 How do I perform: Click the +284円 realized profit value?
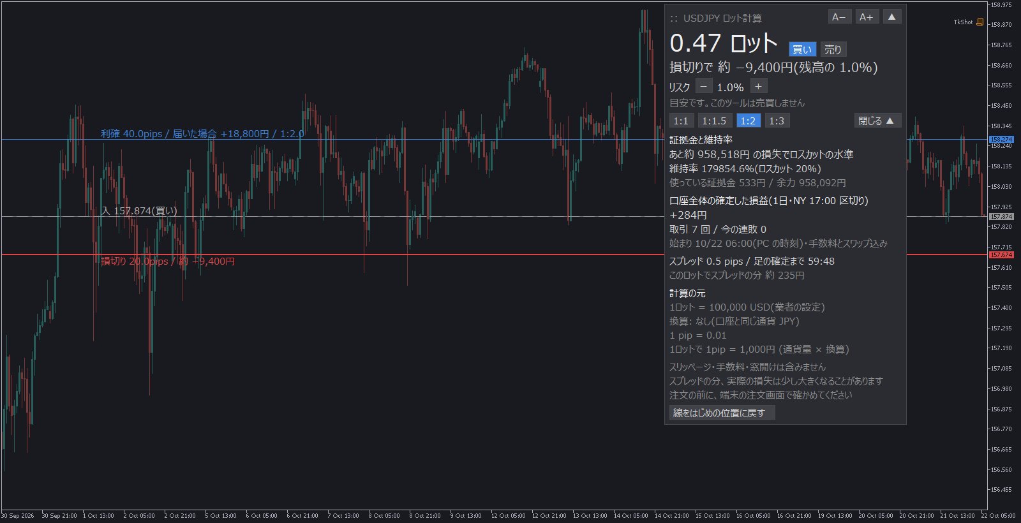[x=688, y=216]
